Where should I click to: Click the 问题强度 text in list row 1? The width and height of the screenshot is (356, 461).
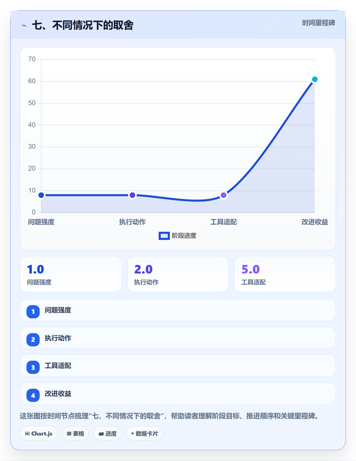point(58,310)
